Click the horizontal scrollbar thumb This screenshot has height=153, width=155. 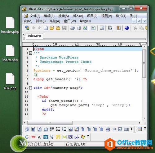(x=50, y=123)
